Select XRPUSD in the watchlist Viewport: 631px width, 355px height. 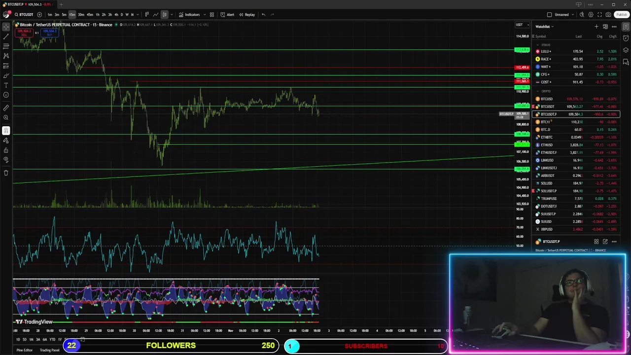tap(576, 229)
